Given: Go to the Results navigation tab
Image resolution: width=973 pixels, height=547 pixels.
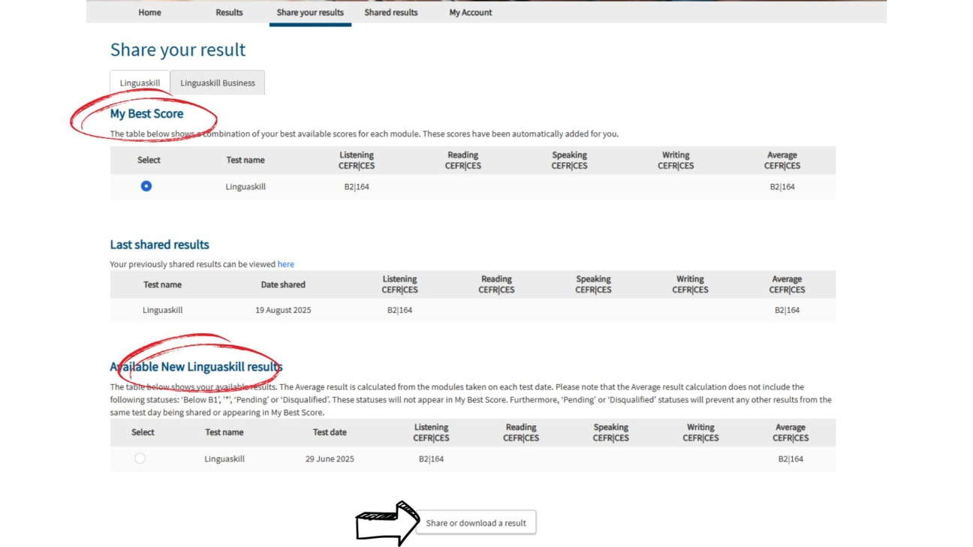Looking at the screenshot, I should click(x=229, y=13).
